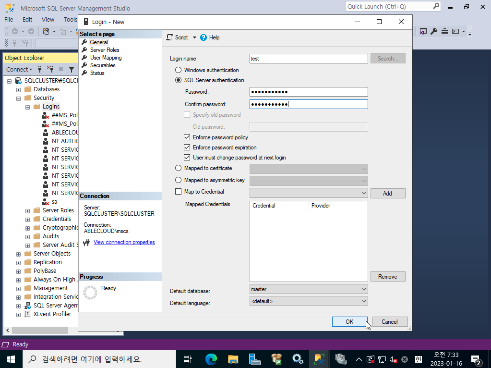Screen dimensions: 491x368
Task: Show hidden tray icons chevron
Action: pyautogui.click(x=359, y=359)
